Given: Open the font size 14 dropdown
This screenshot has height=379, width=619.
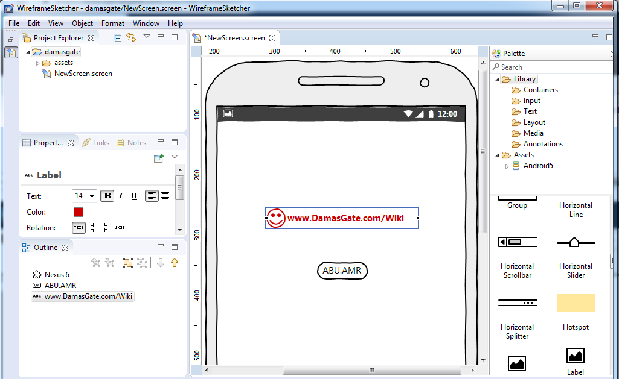Looking at the screenshot, I should point(92,196).
